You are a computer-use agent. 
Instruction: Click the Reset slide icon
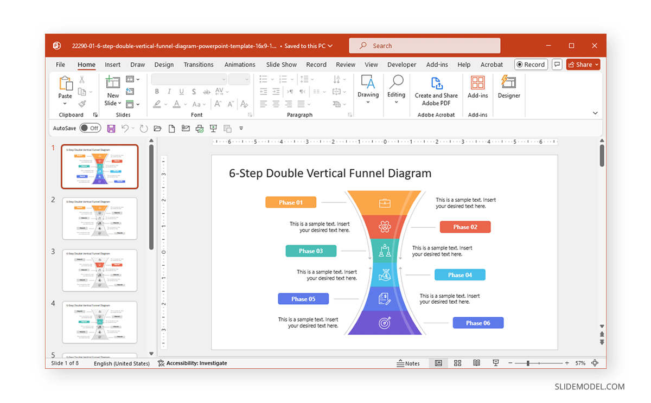coord(130,92)
